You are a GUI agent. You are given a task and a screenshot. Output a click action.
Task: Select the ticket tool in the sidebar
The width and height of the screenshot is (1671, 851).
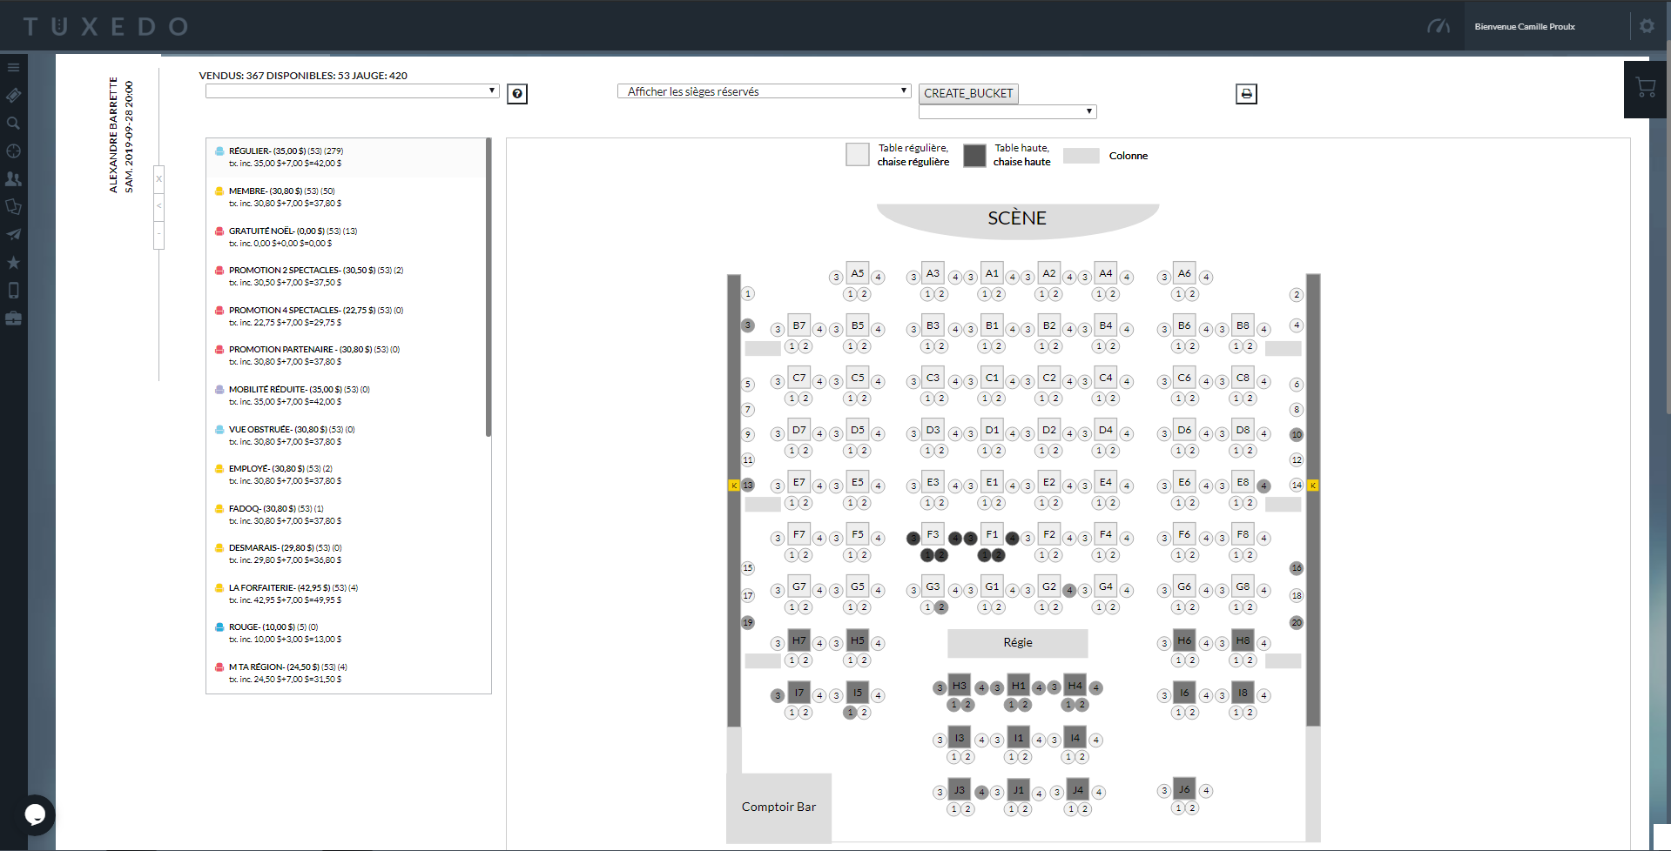(13, 95)
